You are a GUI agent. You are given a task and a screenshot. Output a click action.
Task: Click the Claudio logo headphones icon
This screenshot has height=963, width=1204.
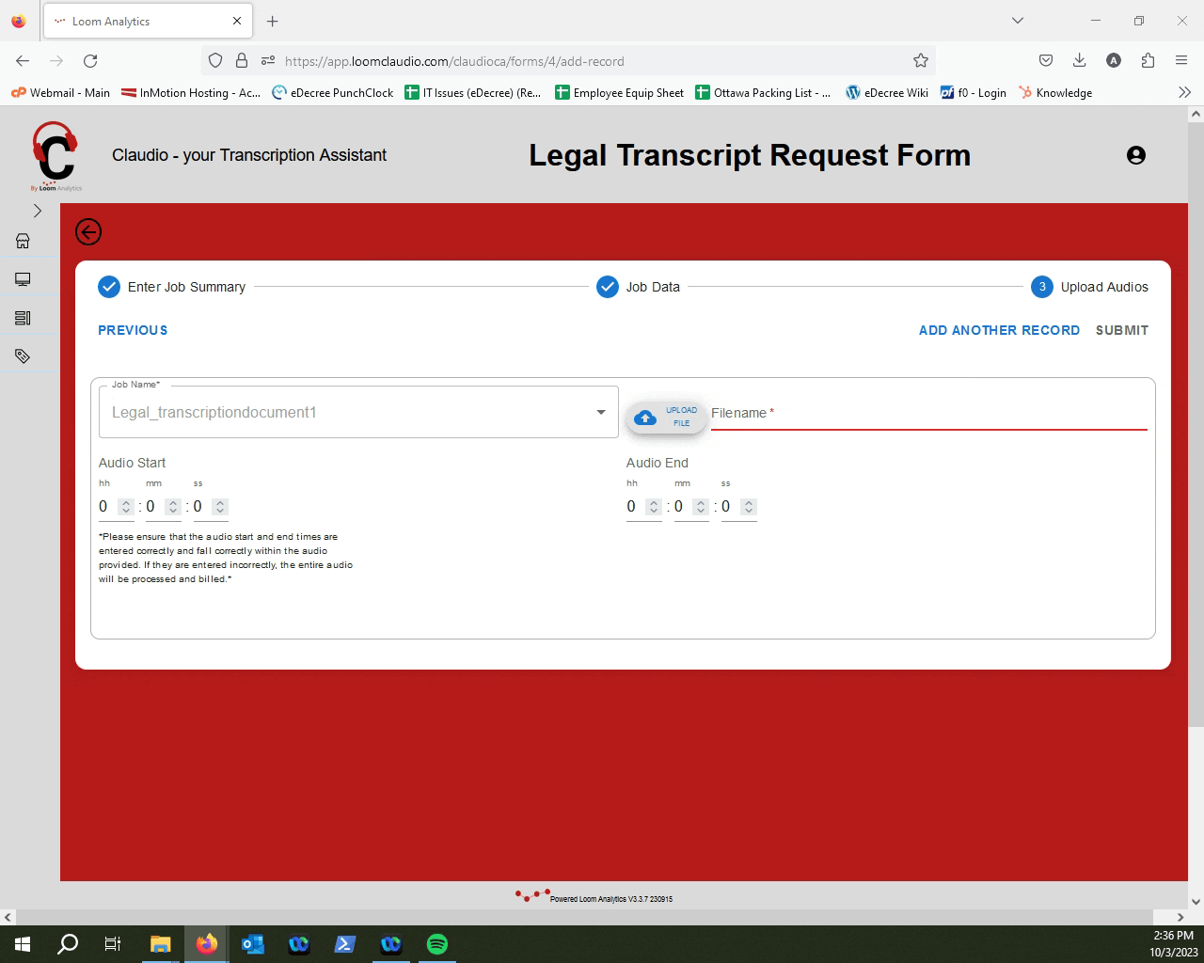55,155
